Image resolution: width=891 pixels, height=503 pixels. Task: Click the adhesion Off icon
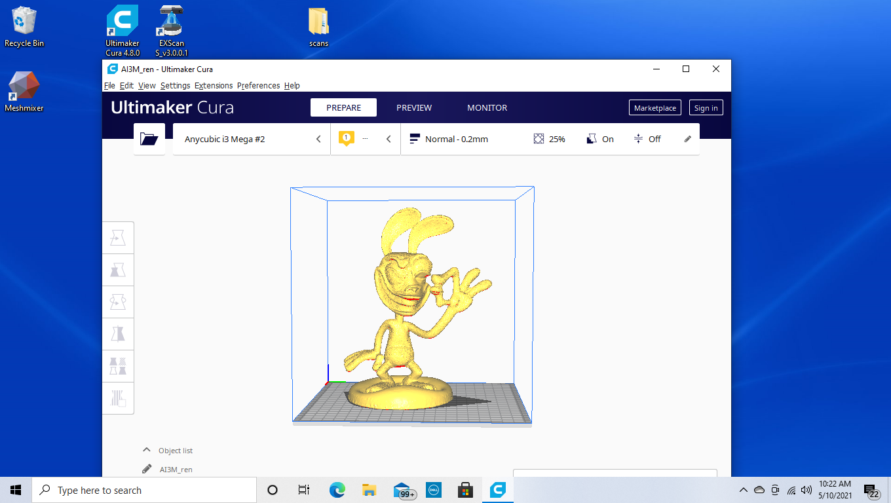click(x=639, y=139)
